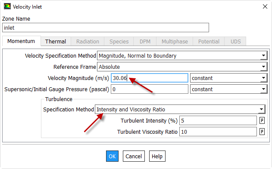Click the Zone Name input field
The width and height of the screenshot is (272, 169).
point(106,28)
